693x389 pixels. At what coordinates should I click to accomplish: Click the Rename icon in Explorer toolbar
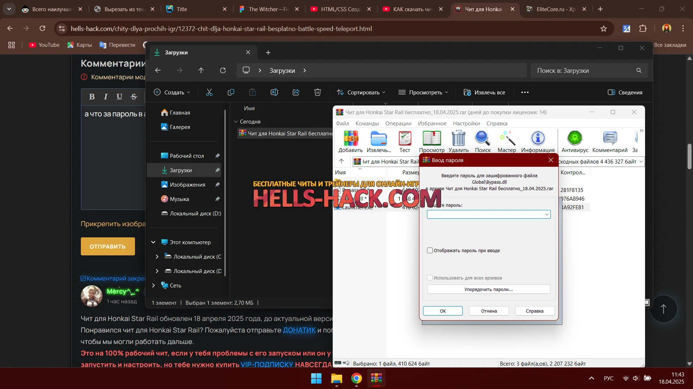click(274, 93)
